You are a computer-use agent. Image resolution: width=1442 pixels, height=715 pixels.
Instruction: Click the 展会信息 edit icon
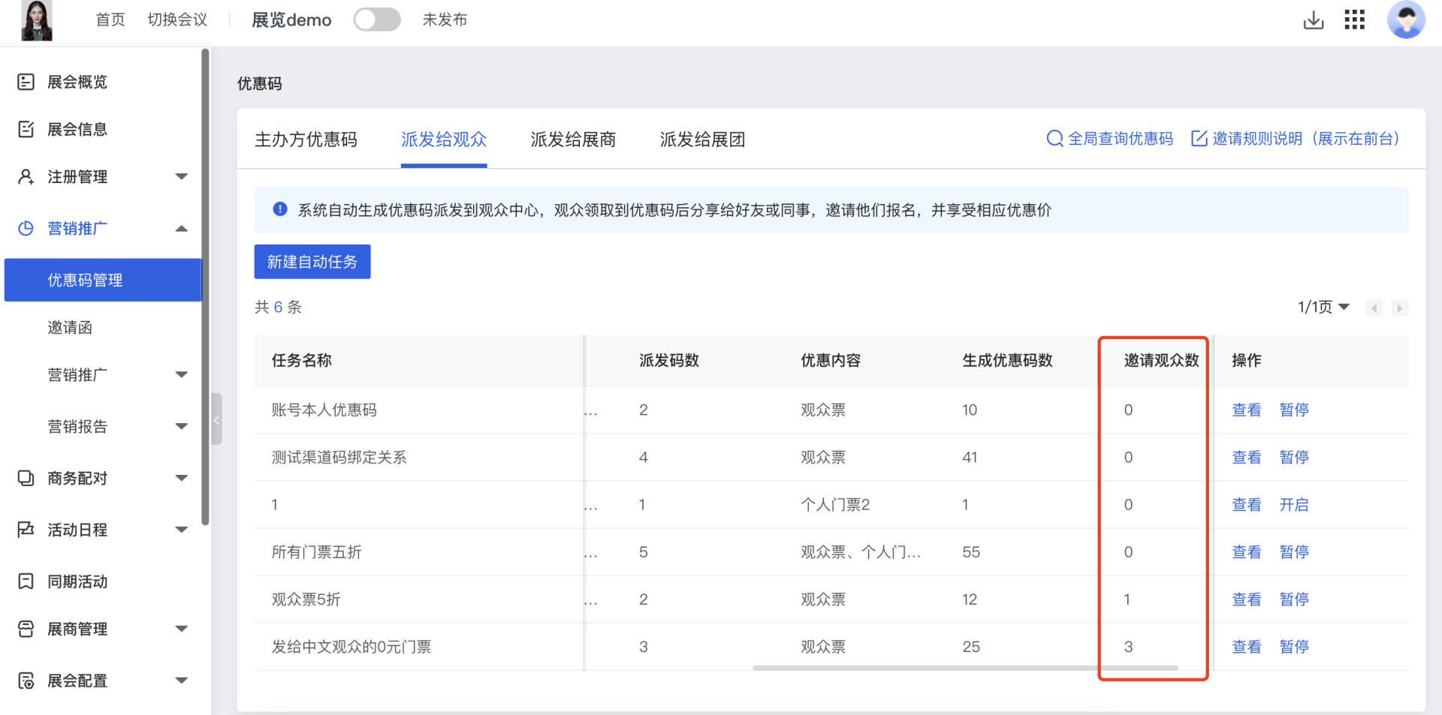point(26,129)
